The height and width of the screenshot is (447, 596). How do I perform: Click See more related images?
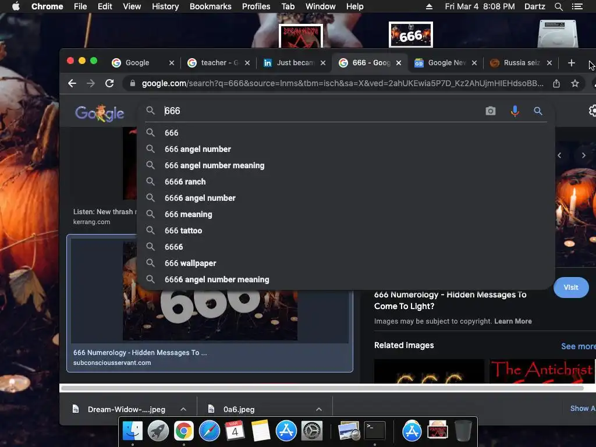[578, 346]
